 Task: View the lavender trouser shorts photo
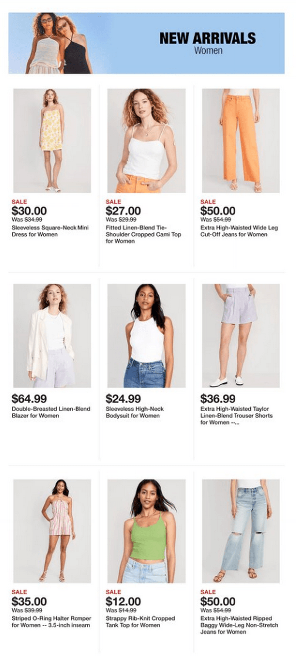(241, 336)
